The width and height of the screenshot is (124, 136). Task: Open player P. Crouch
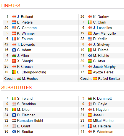(25, 66)
